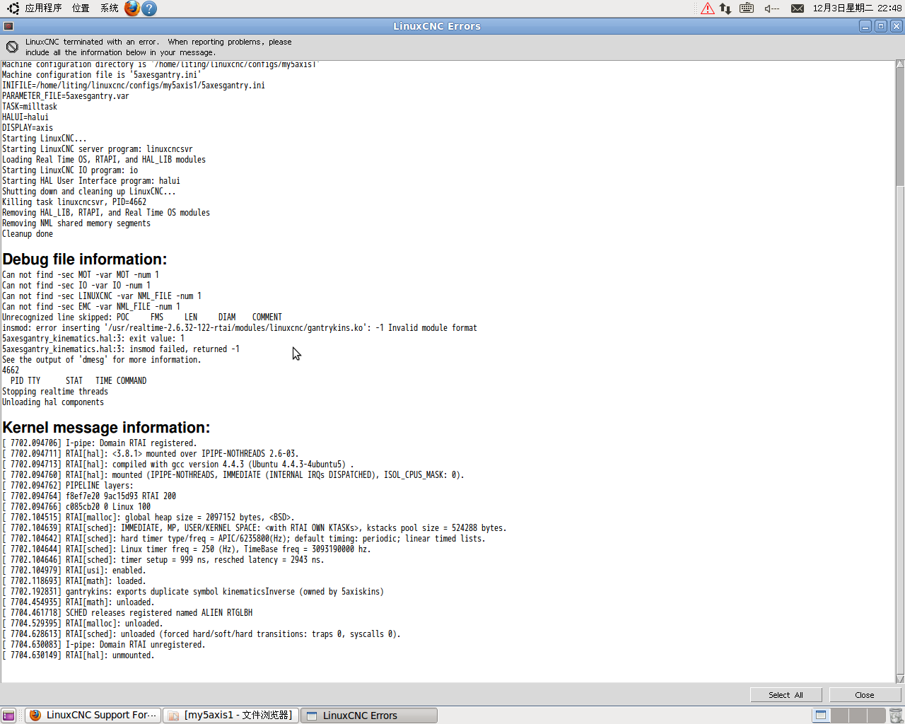Click the line 'Can not find -sec MOT -var MOT -num 1'
The width and height of the screenshot is (905, 724).
(x=81, y=275)
